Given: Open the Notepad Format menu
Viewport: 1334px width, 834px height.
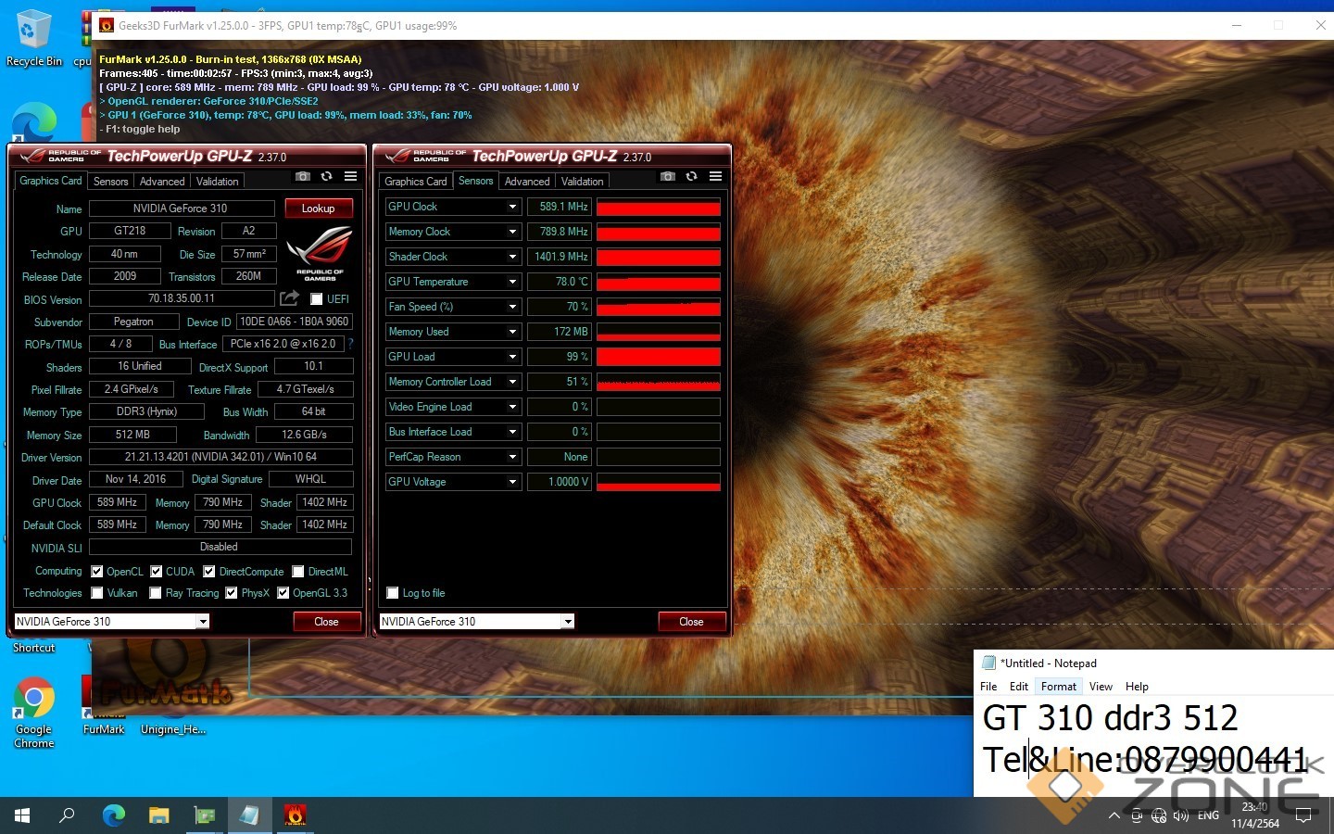Looking at the screenshot, I should pyautogui.click(x=1059, y=687).
